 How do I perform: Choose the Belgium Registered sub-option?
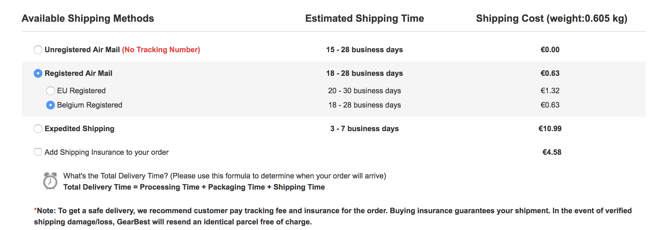(51, 105)
